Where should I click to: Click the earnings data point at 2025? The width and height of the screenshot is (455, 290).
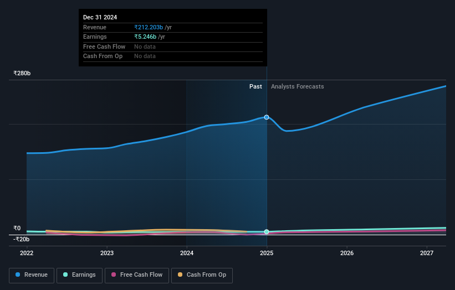267,231
